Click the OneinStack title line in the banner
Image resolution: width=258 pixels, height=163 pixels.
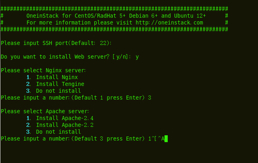point(116,16)
